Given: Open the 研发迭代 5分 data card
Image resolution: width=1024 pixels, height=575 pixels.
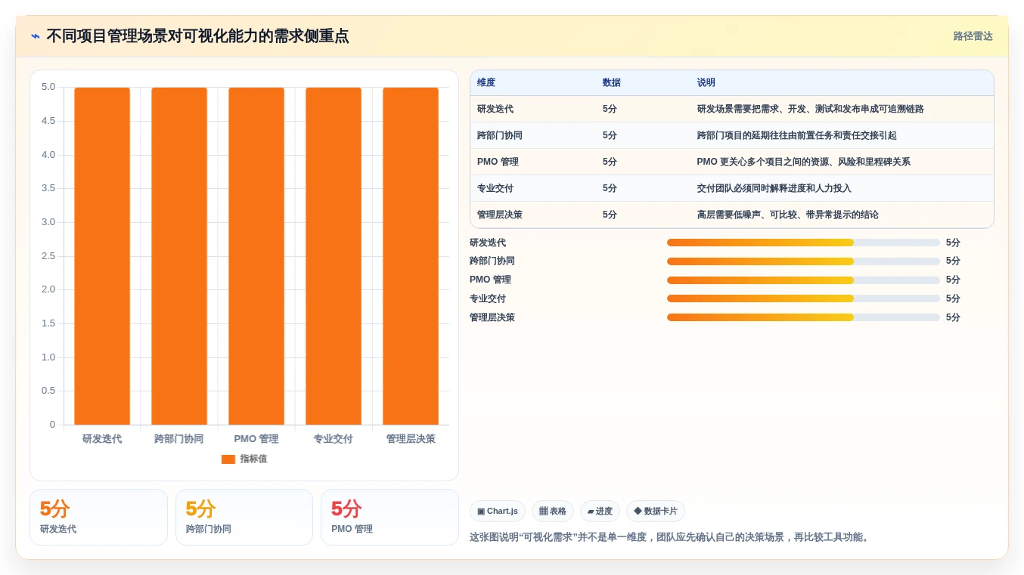Looking at the screenshot, I should click(x=98, y=518).
